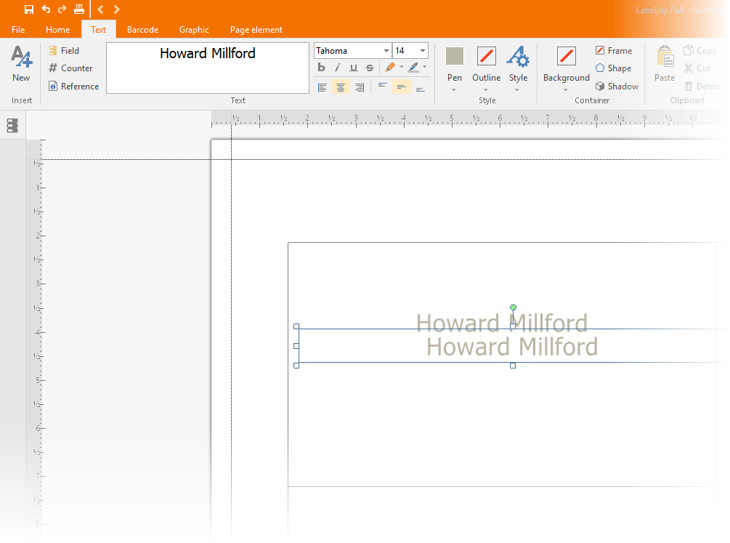Go to next page arrow
This screenshot has width=730, height=543.
click(x=116, y=9)
